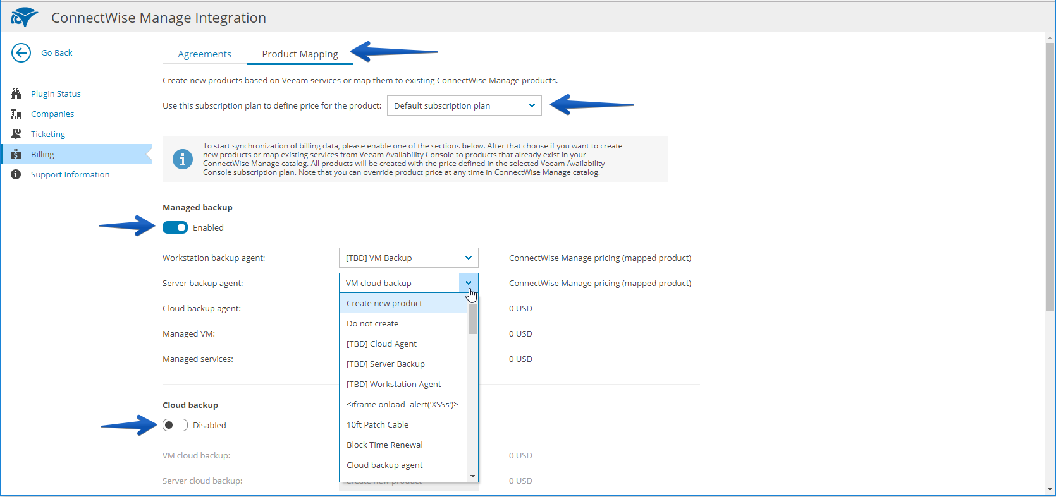Screen dimensions: 1056x497
Task: Open Support Information page
Action: pos(70,174)
